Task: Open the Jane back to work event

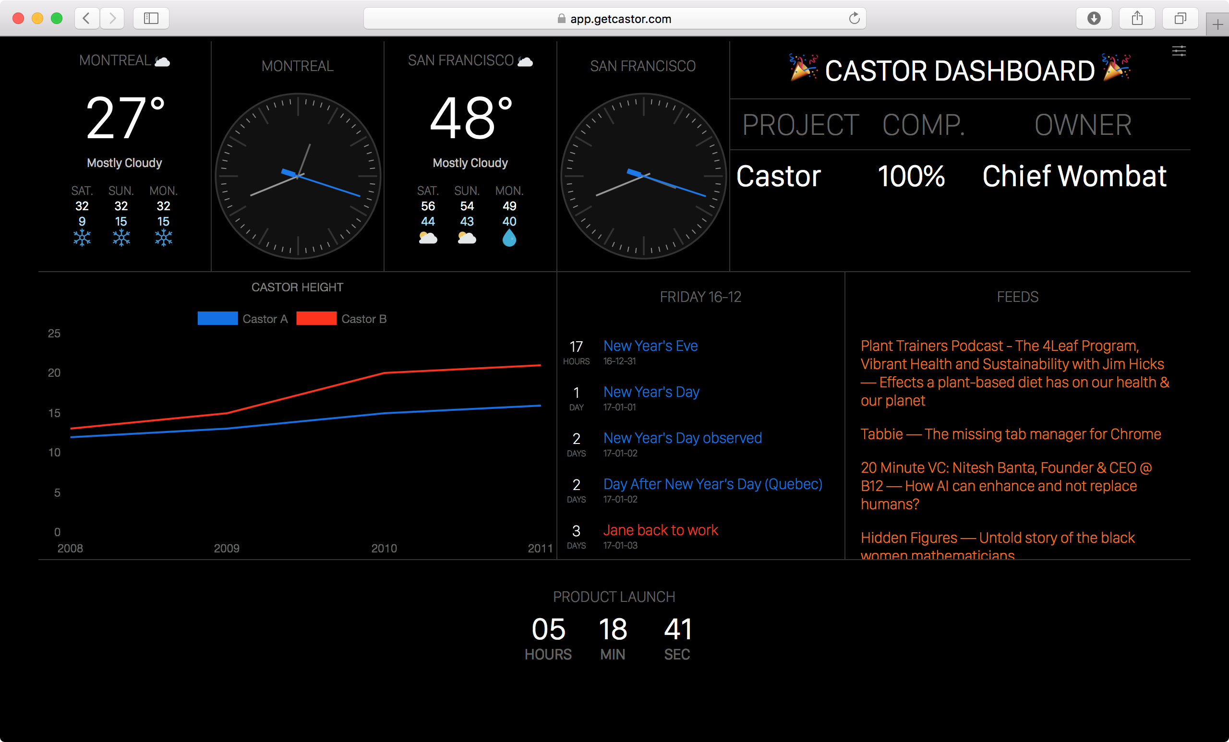Action: [661, 530]
